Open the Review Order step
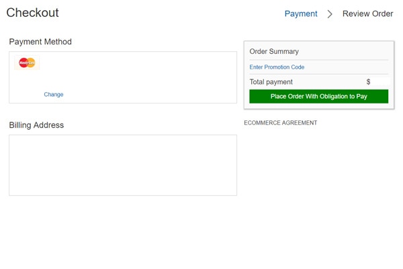Screen dimensions: 403x269 [x=367, y=13]
